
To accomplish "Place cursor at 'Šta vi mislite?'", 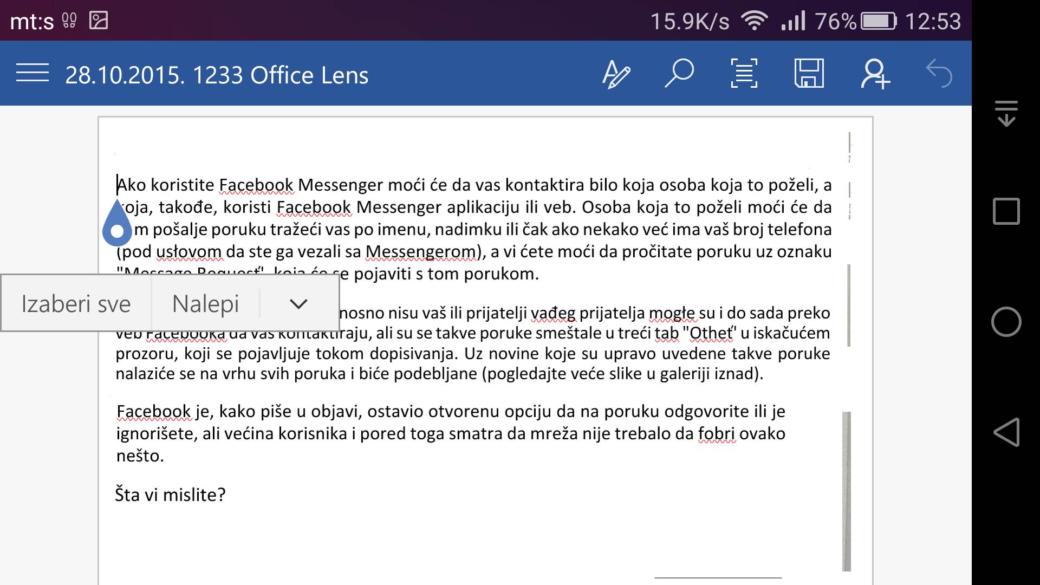I will (170, 495).
